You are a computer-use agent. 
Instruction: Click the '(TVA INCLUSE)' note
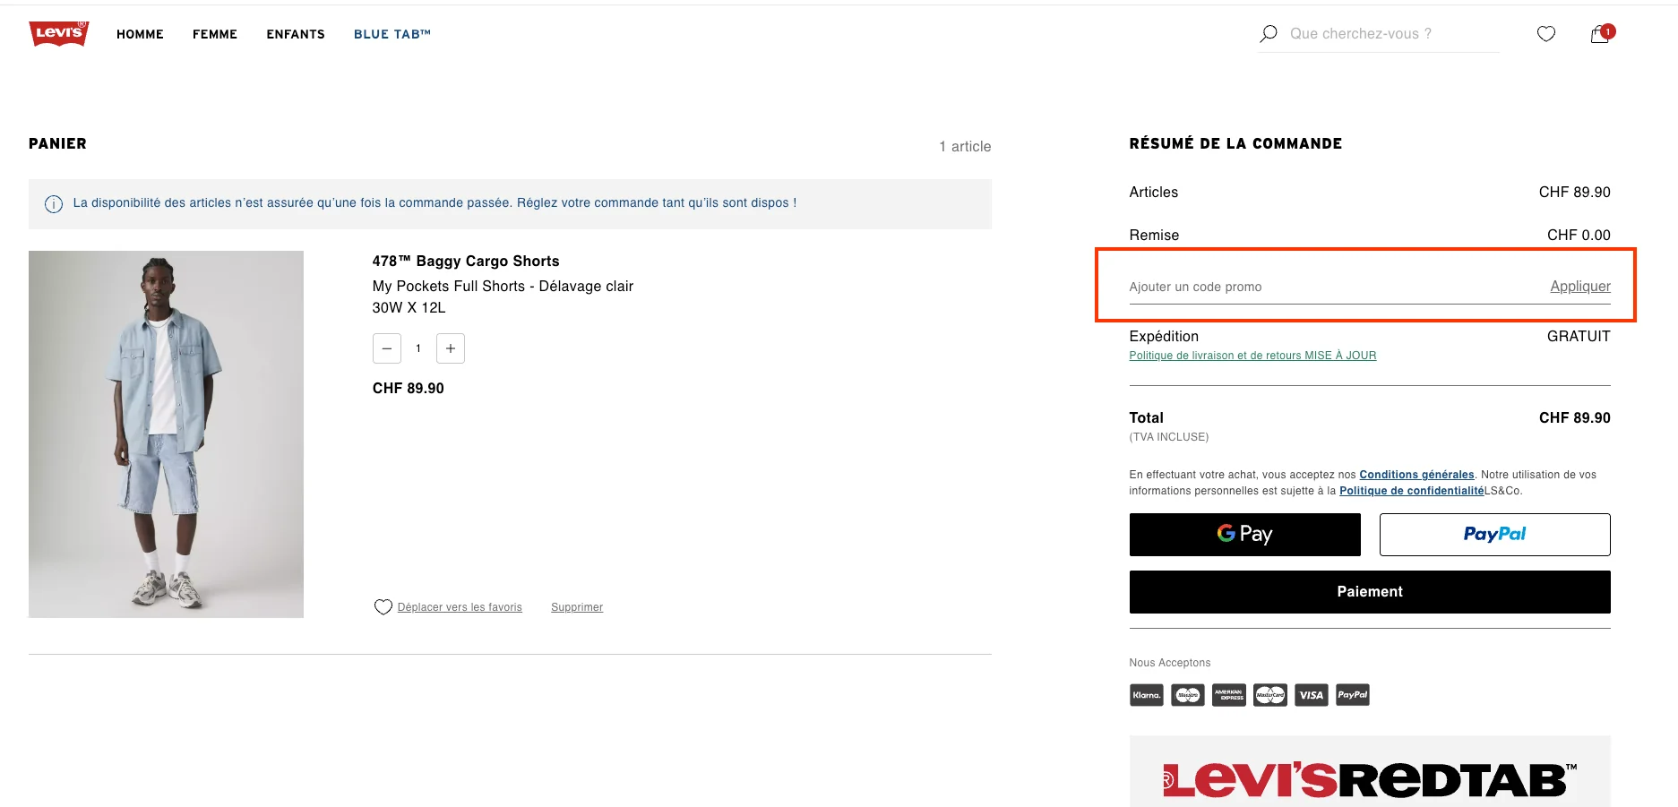[1169, 437]
